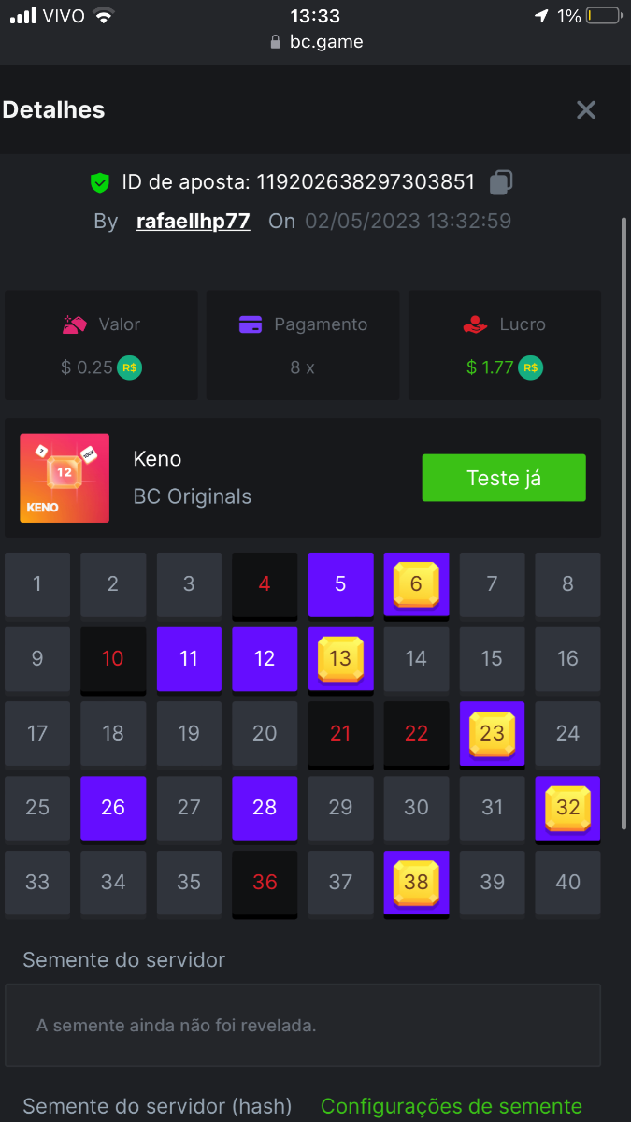The height and width of the screenshot is (1122, 631).
Task: Open user profile rafaellhp77
Action: (x=194, y=222)
